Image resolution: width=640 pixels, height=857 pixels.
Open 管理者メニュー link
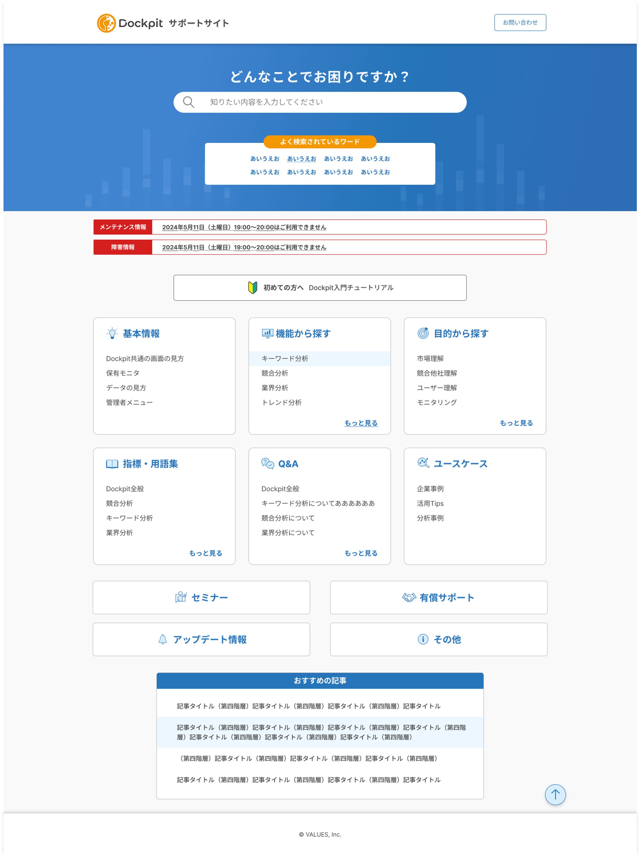130,403
